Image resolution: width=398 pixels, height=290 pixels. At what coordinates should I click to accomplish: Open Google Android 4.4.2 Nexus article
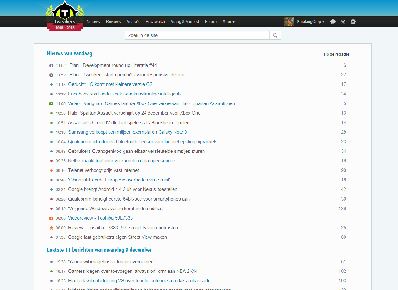pyautogui.click(x=123, y=189)
